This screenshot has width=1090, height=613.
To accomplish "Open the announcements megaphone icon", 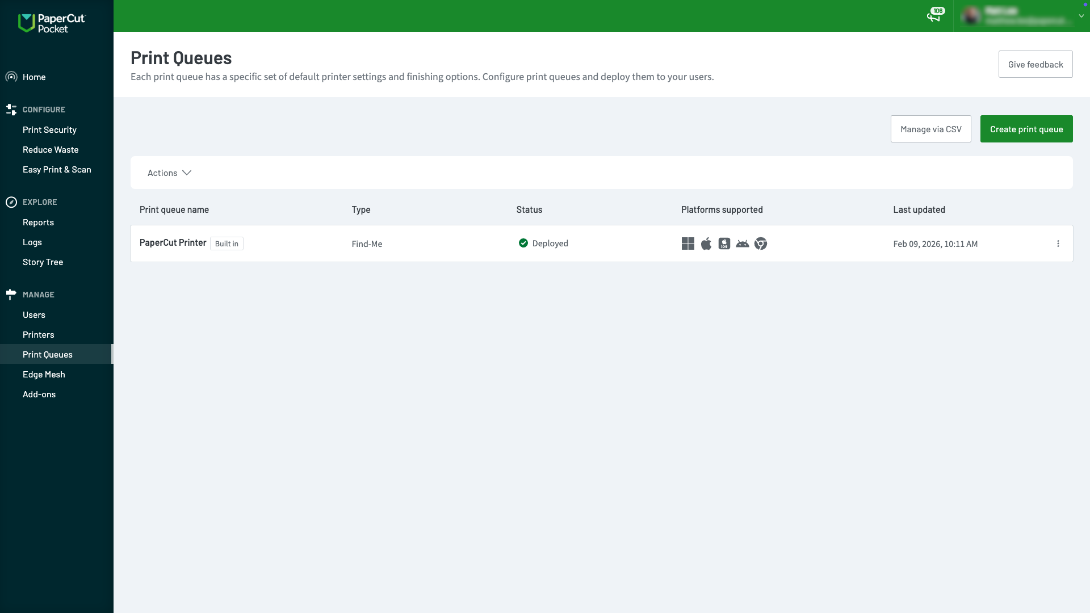I will coord(933,16).
